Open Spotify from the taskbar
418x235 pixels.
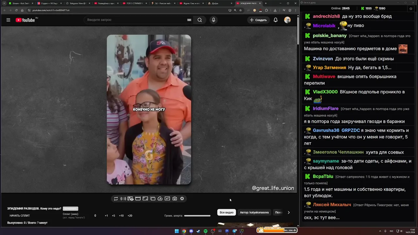205,231
